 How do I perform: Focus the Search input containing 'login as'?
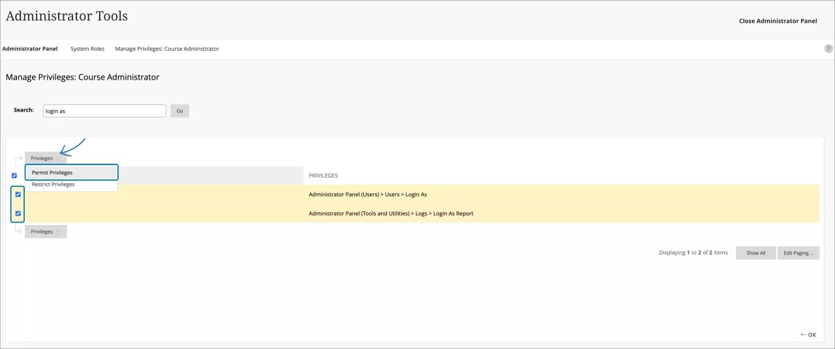tap(104, 111)
